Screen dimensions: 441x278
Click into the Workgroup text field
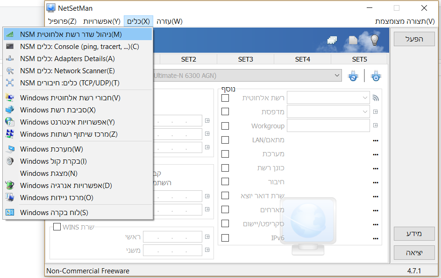[x=328, y=125]
